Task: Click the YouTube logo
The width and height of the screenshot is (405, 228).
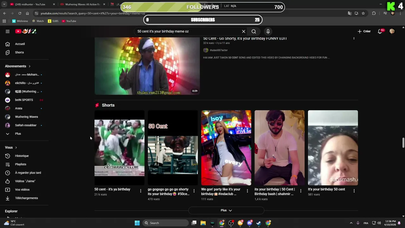Action: tap(26, 31)
